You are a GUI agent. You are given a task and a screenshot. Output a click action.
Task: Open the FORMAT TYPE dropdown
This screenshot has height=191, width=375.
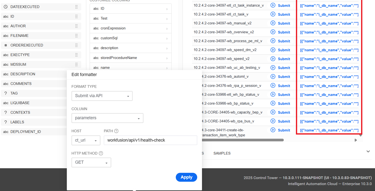click(102, 96)
